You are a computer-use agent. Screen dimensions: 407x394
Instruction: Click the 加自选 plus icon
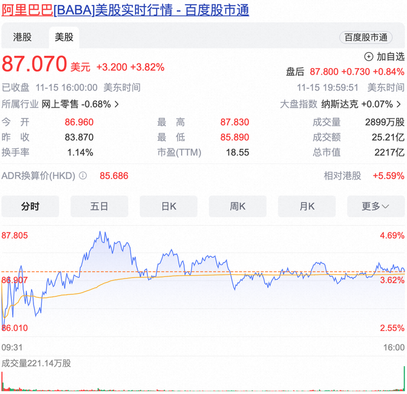click(369, 56)
